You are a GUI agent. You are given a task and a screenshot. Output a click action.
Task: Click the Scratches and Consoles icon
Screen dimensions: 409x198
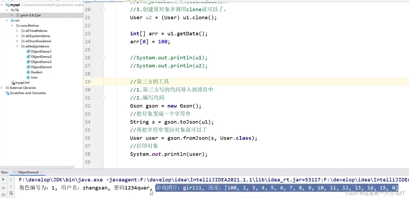point(7,93)
